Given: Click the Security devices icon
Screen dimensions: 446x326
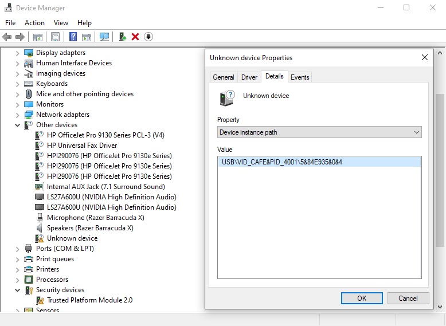Looking at the screenshot, I should point(29,290).
